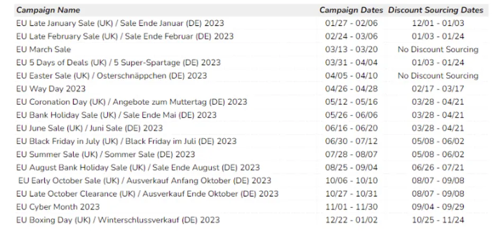Click the Campaign Dates column header
Image resolution: width=496 pixels, height=233 pixels.
click(351, 10)
